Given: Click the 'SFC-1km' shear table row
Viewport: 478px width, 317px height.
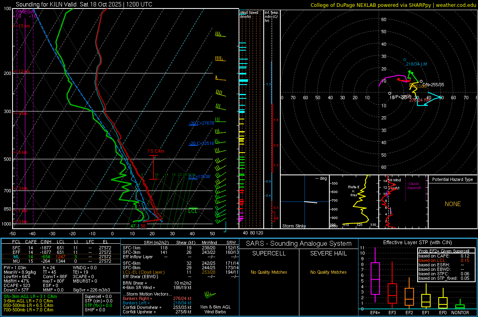Looking at the screenshot, I should [181, 248].
